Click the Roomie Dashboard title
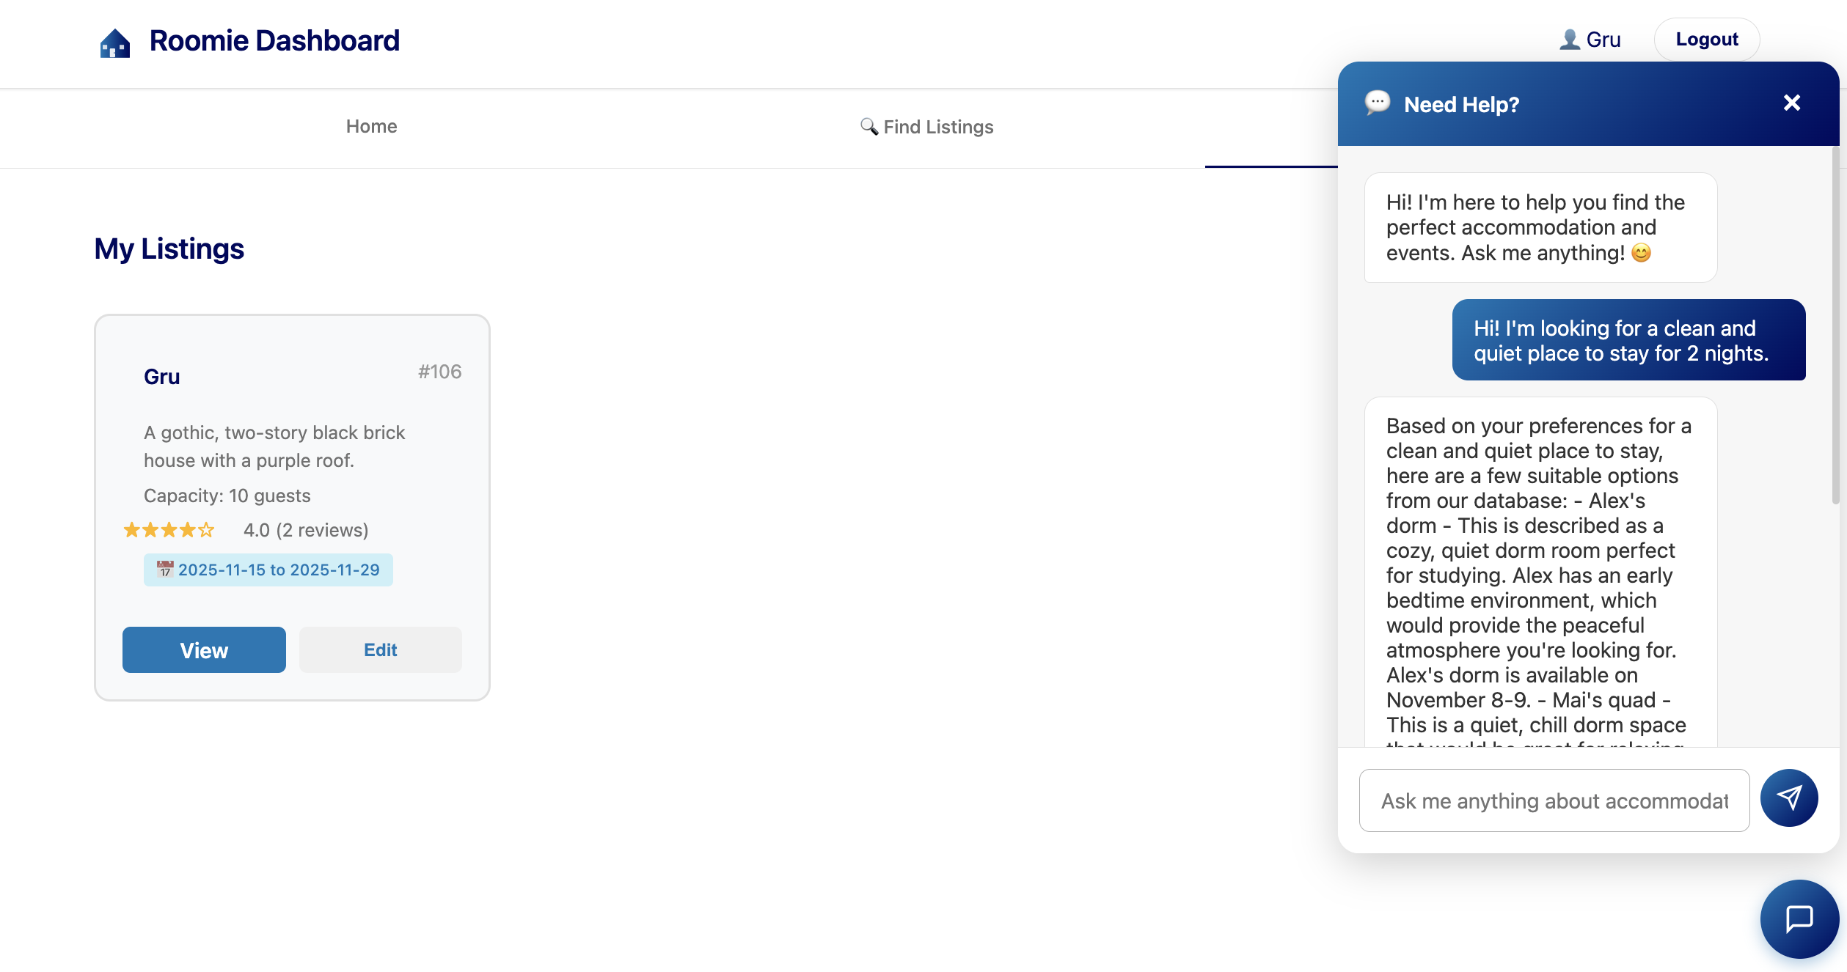 point(274,41)
